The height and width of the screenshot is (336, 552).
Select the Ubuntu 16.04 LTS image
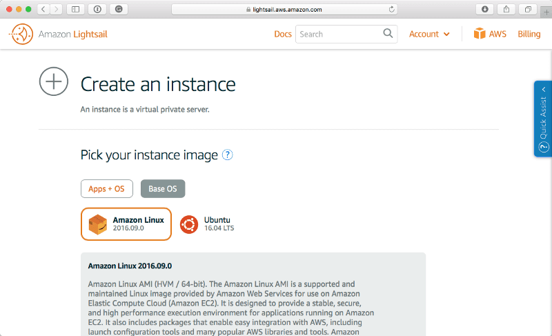pyautogui.click(x=208, y=224)
